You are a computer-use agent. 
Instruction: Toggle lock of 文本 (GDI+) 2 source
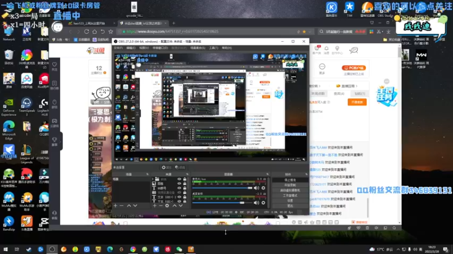click(x=185, y=197)
